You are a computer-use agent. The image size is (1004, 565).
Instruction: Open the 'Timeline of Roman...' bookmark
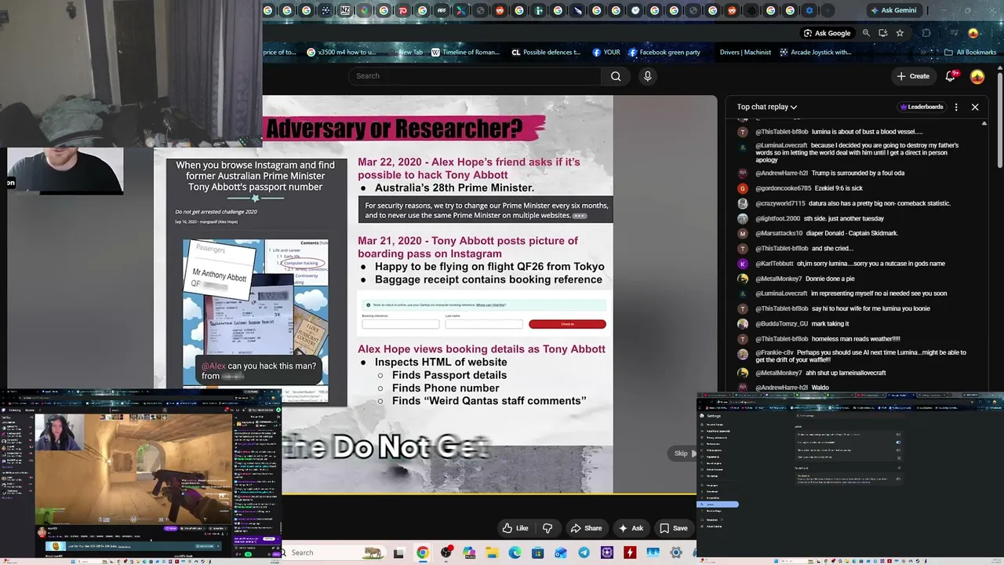(465, 53)
